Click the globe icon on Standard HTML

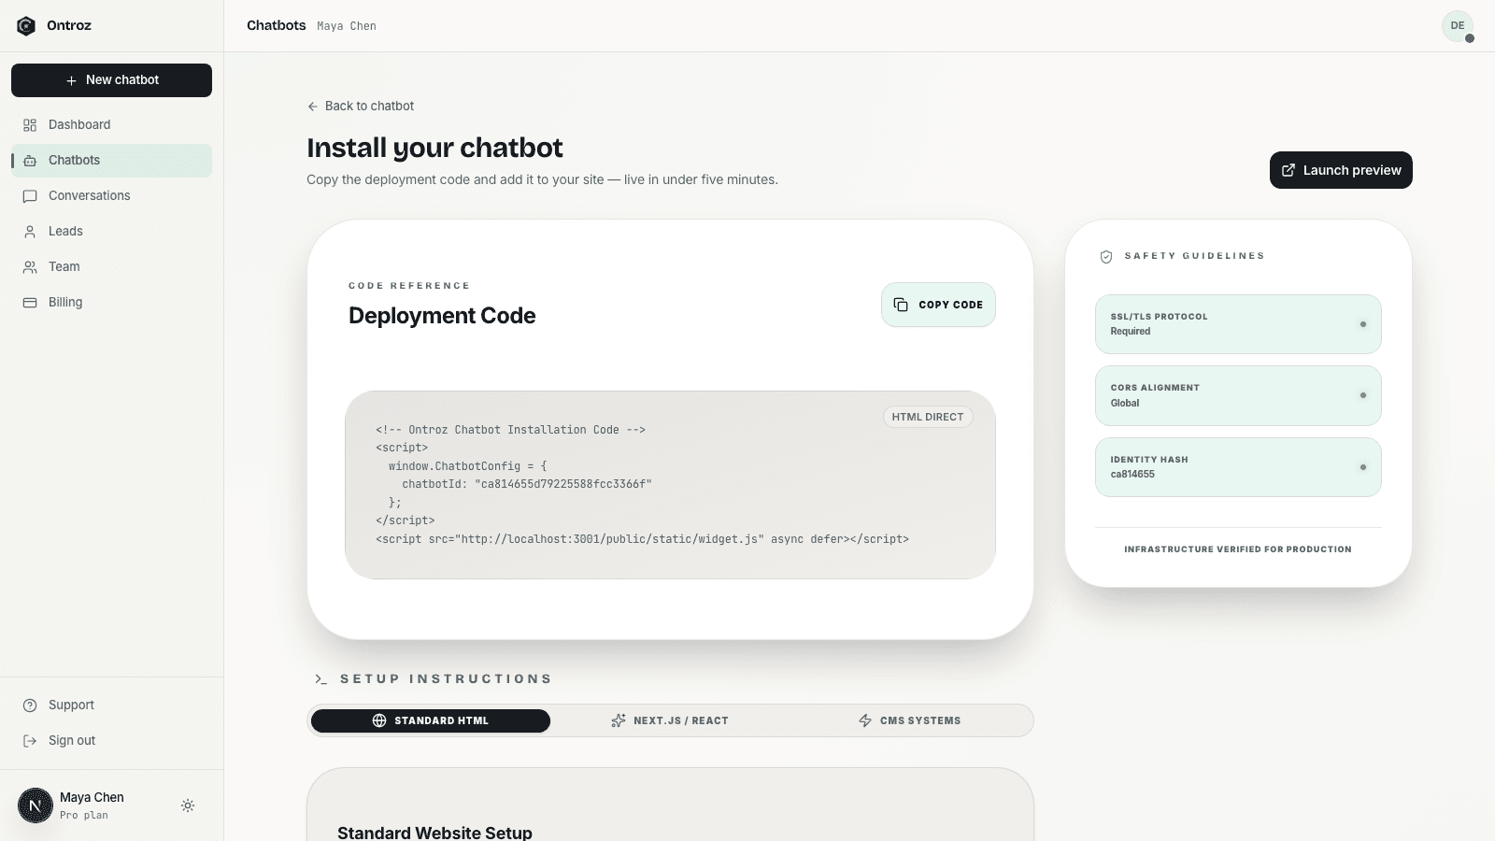pos(379,720)
